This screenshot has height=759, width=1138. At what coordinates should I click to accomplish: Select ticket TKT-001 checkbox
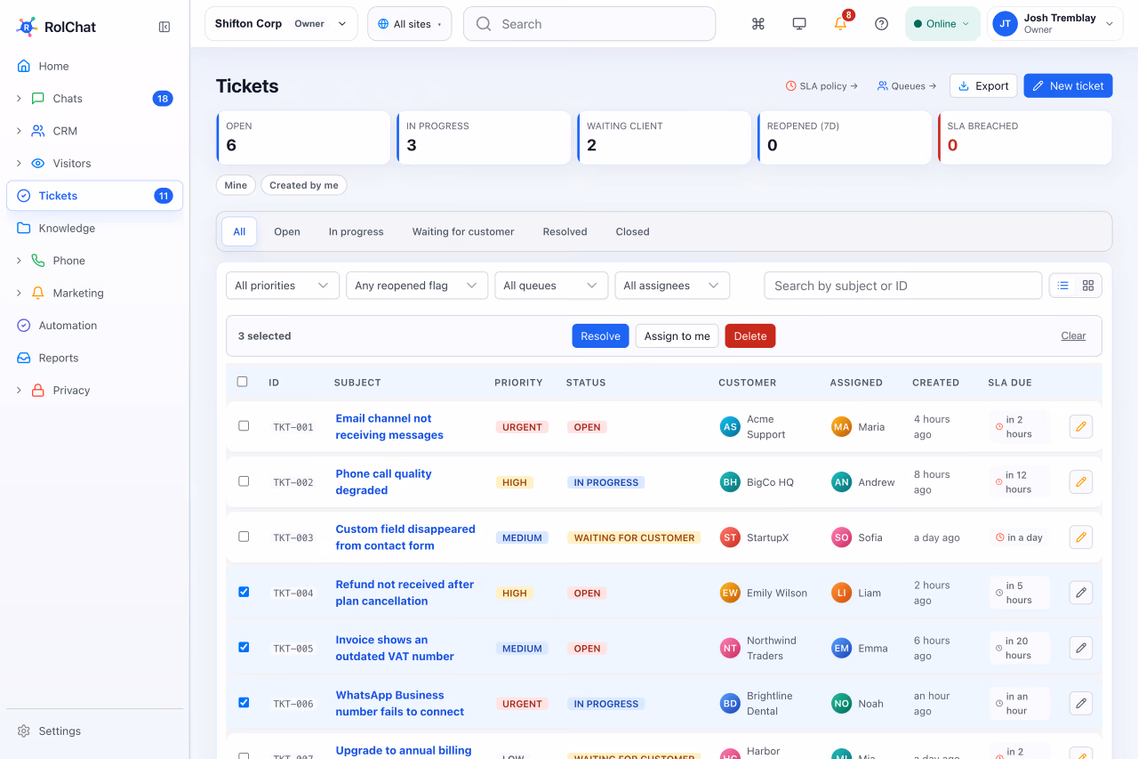244,426
